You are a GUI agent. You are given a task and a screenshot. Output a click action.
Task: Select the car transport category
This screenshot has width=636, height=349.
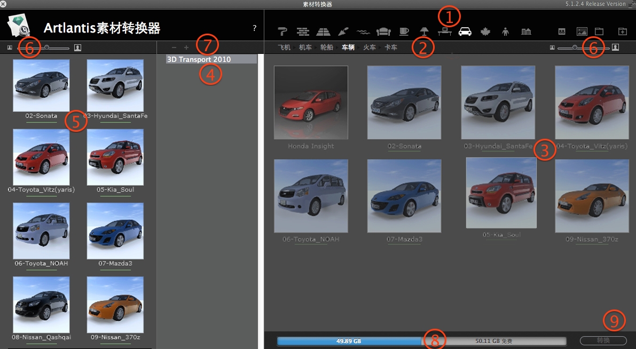tap(465, 31)
